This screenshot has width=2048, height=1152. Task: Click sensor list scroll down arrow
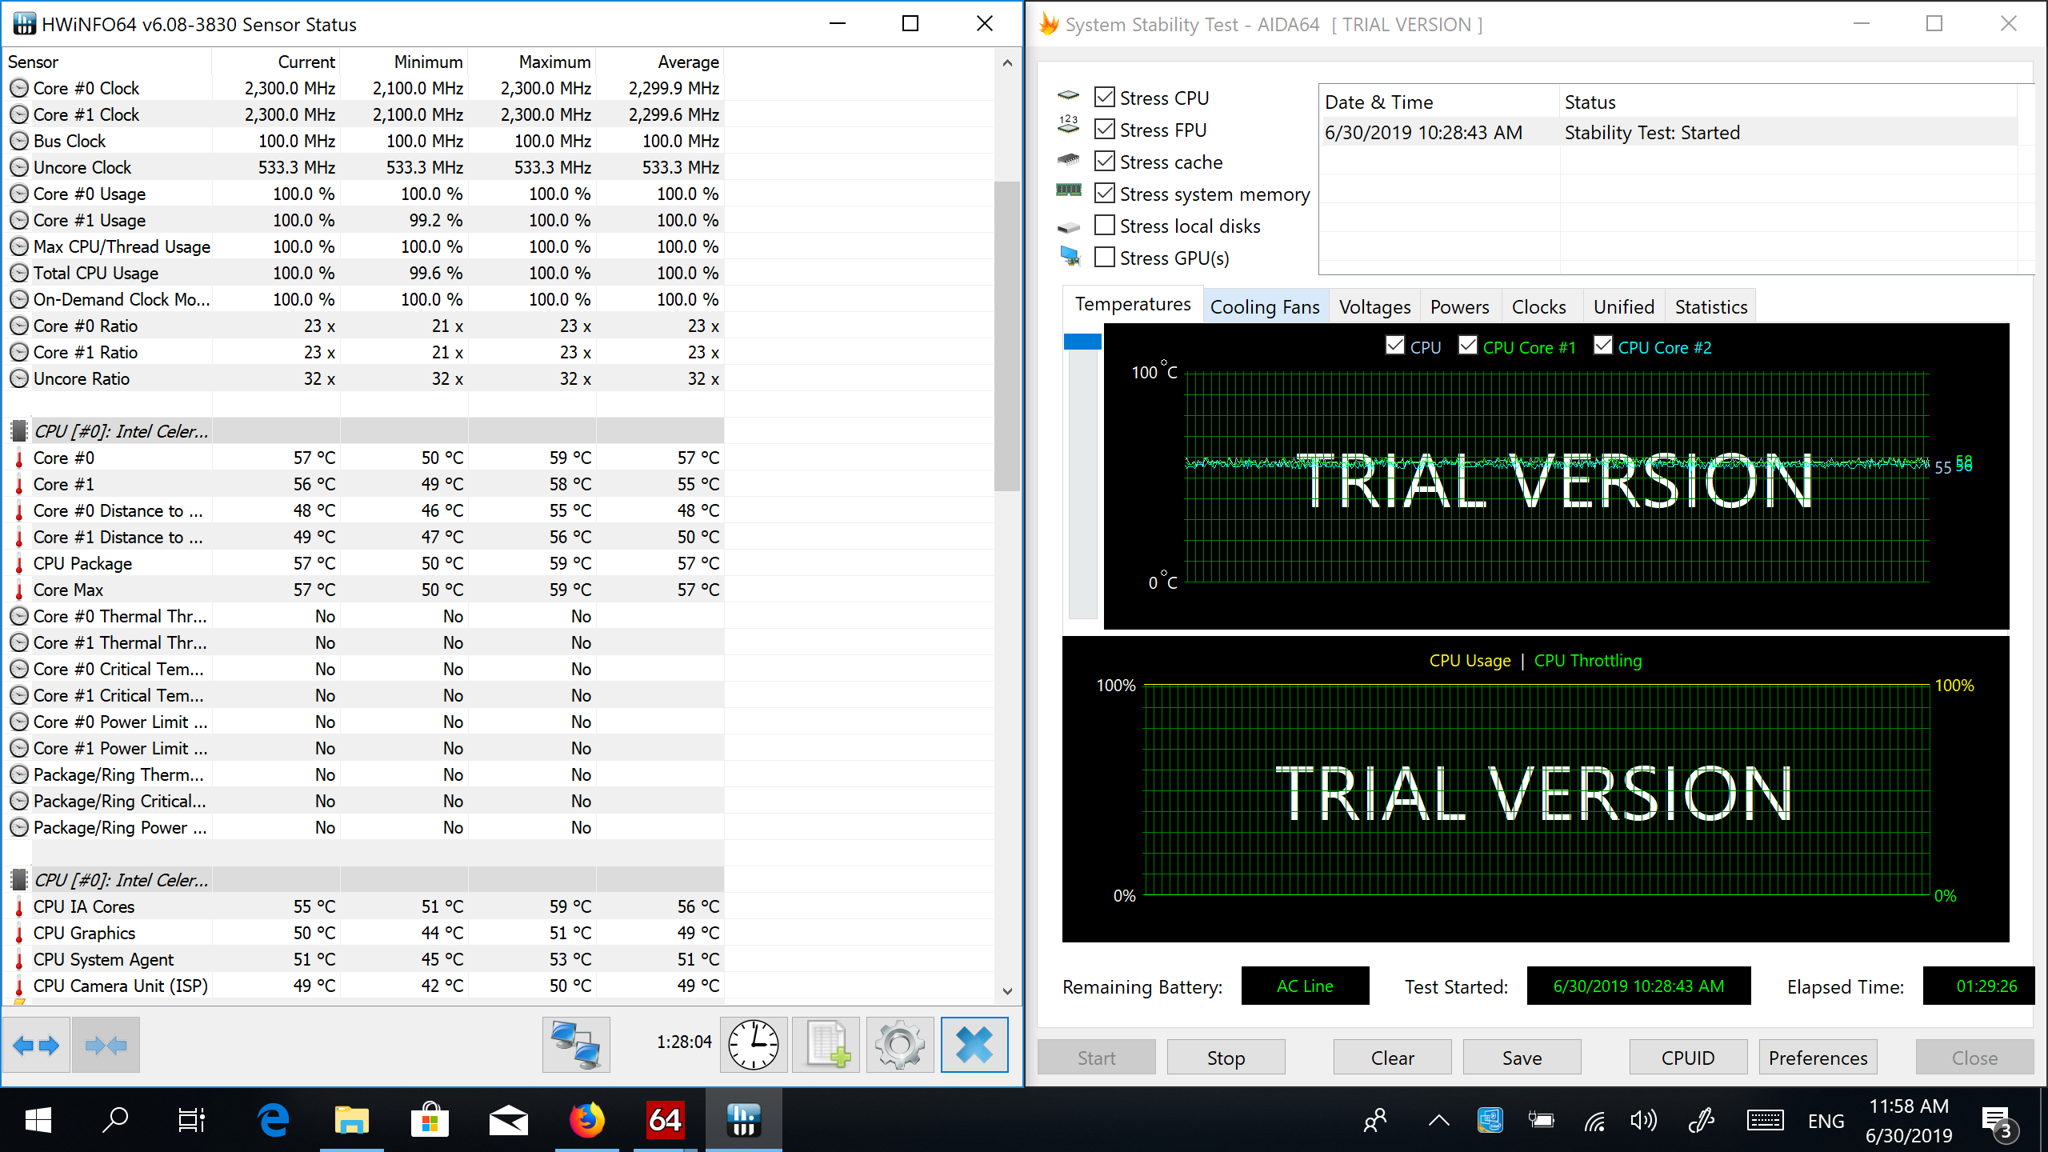click(x=1007, y=991)
